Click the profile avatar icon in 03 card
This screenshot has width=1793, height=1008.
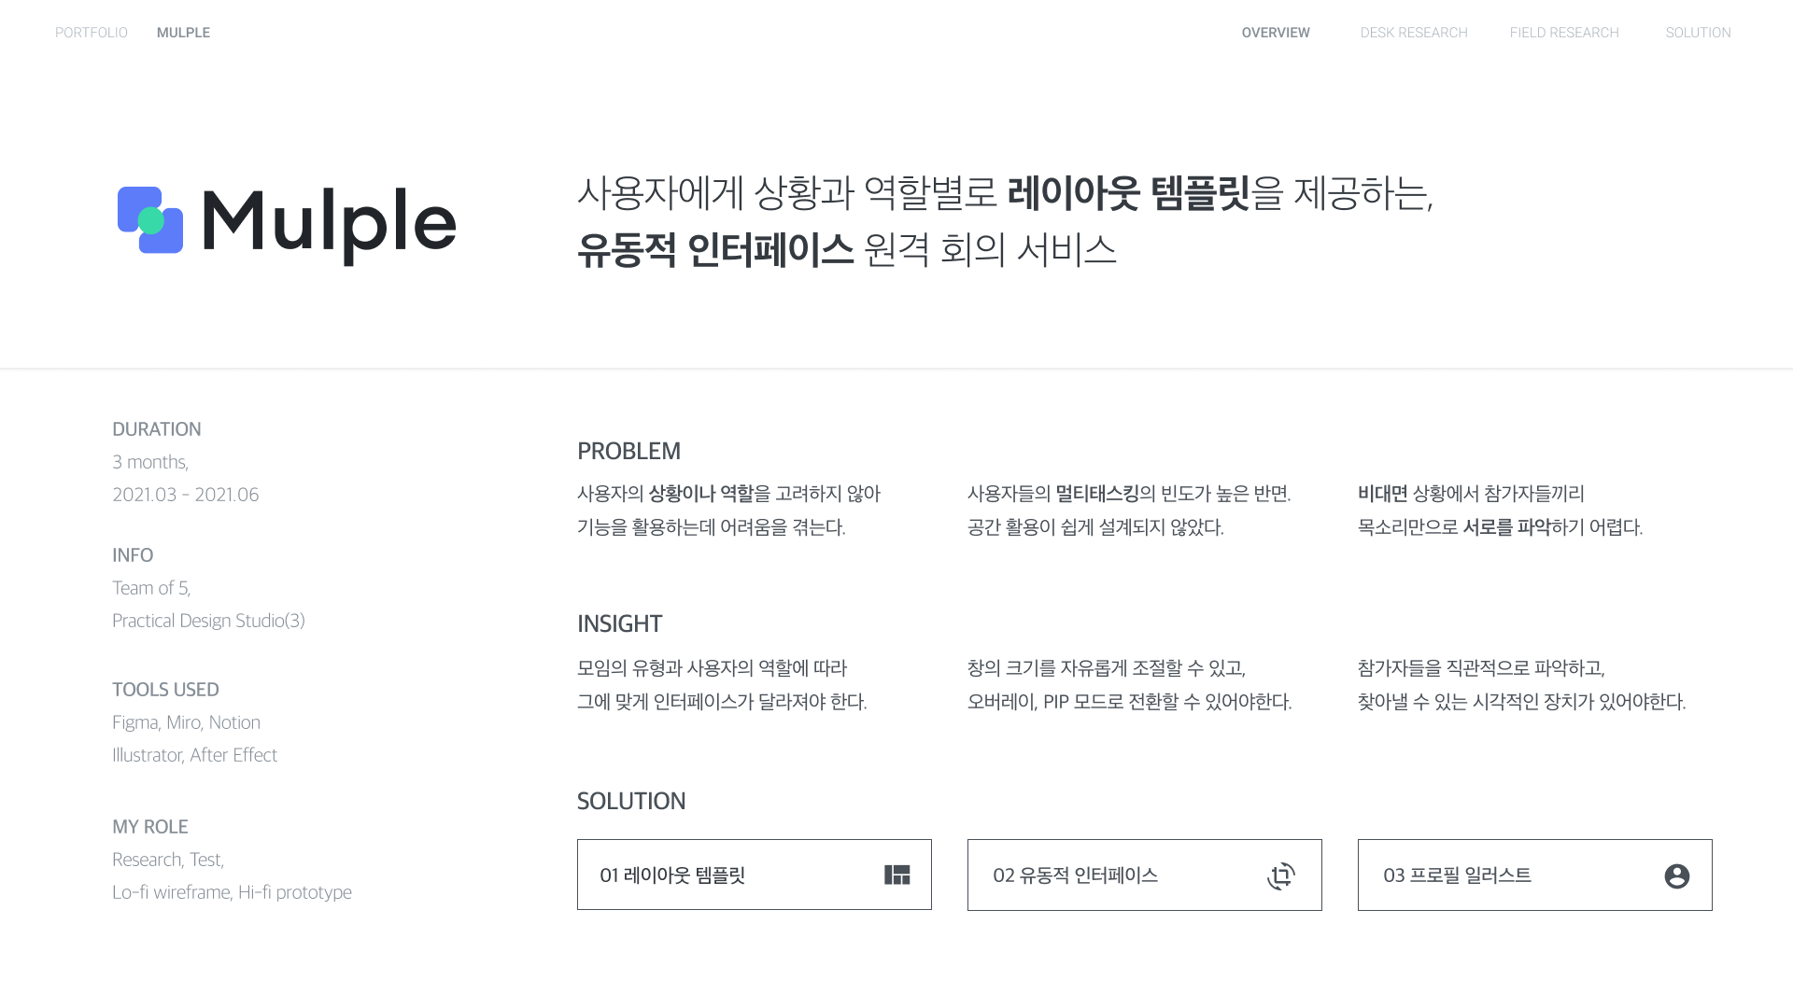point(1677,876)
